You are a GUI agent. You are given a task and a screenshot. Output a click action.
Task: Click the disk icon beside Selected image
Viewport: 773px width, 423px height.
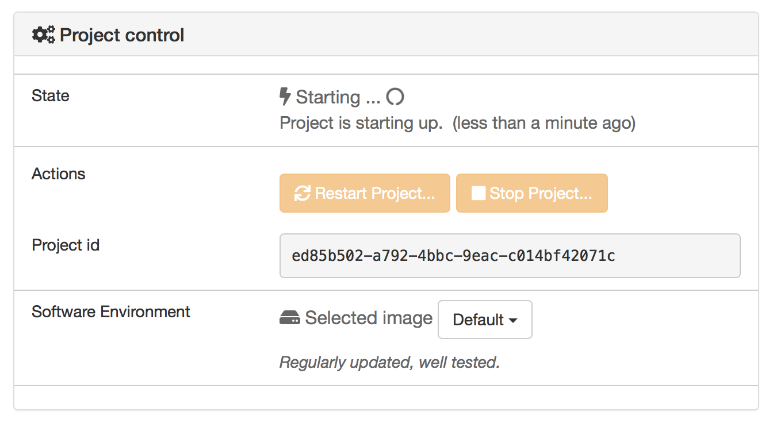point(289,318)
